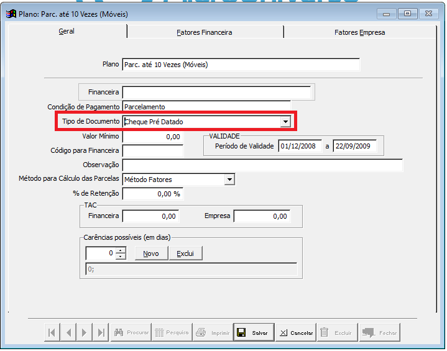Go to first record navigation arrow
This screenshot has width=447, height=351.
52,333
